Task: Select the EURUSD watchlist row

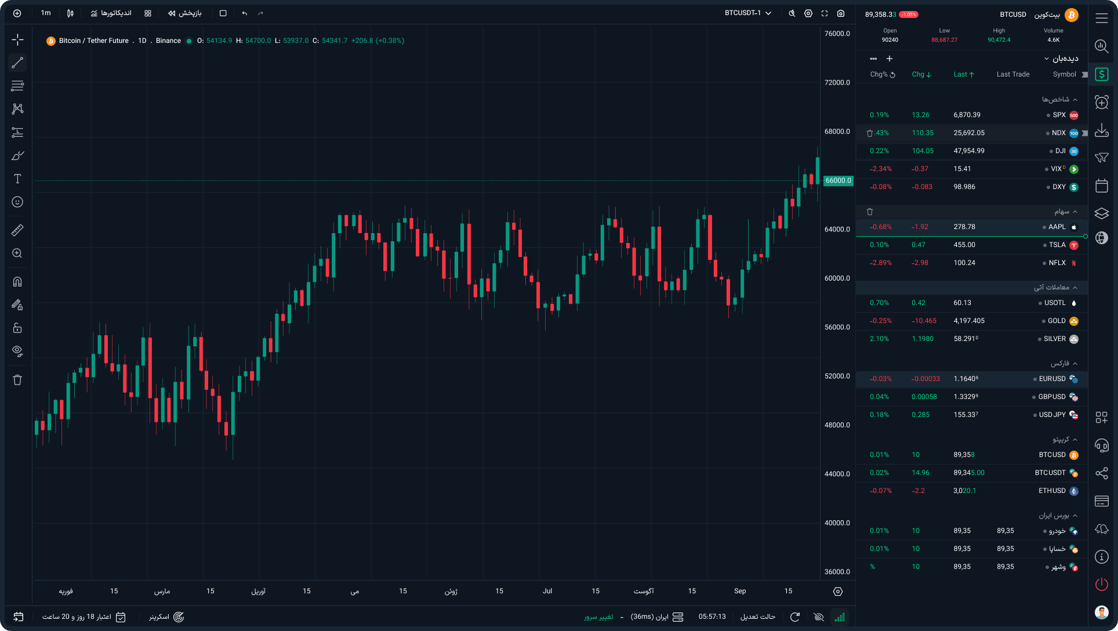Action: tap(972, 379)
